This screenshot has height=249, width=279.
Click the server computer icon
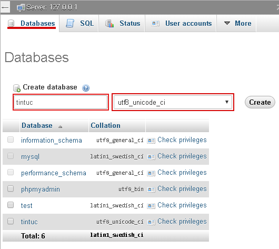(21, 8)
